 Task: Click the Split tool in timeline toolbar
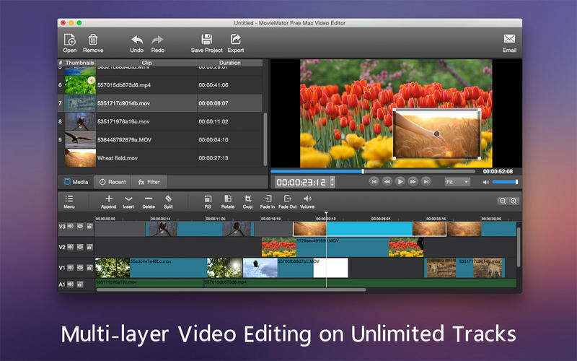coord(168,199)
